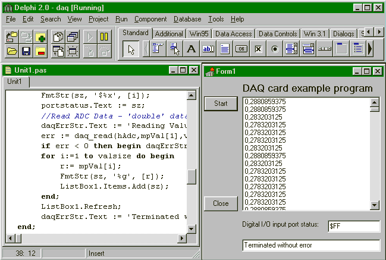This screenshot has width=386, height=260.
Task: Click the 'Insert' status bar indicator
Action: pyautogui.click(x=96, y=253)
